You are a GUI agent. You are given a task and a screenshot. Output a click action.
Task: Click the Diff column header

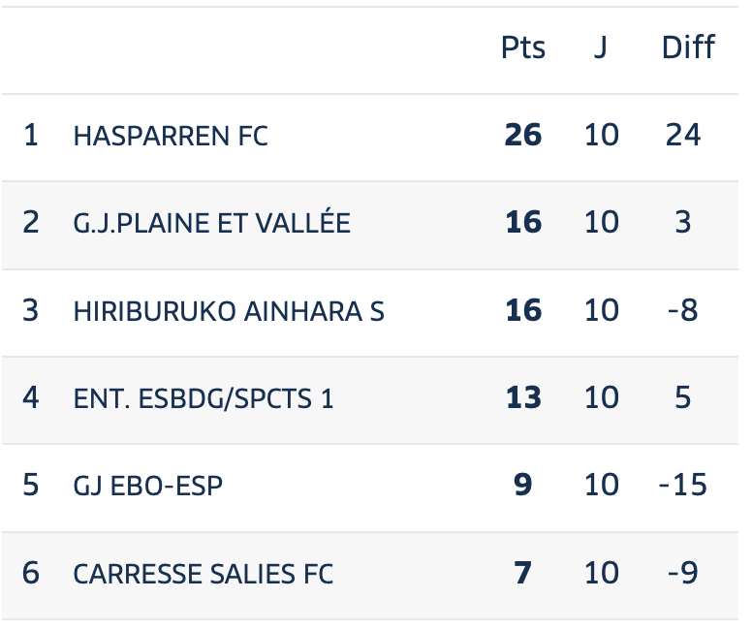pos(688,47)
